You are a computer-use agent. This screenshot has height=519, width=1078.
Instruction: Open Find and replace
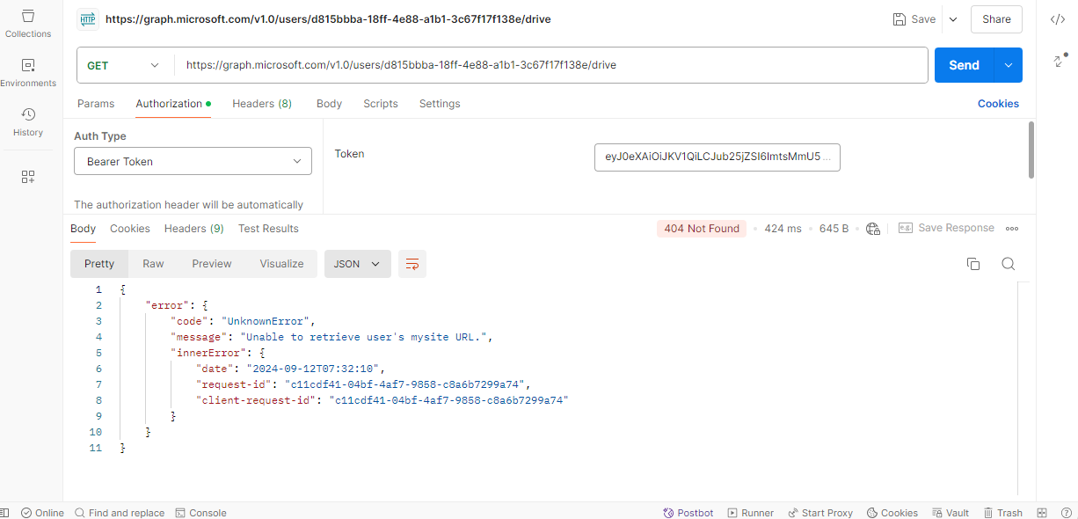point(120,513)
